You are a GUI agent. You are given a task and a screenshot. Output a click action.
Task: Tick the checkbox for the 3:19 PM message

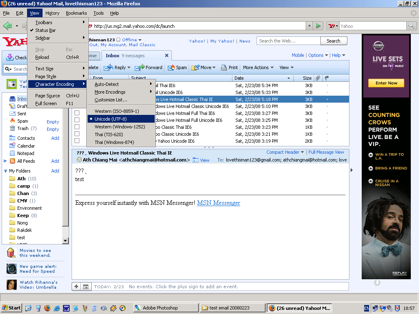click(77, 141)
